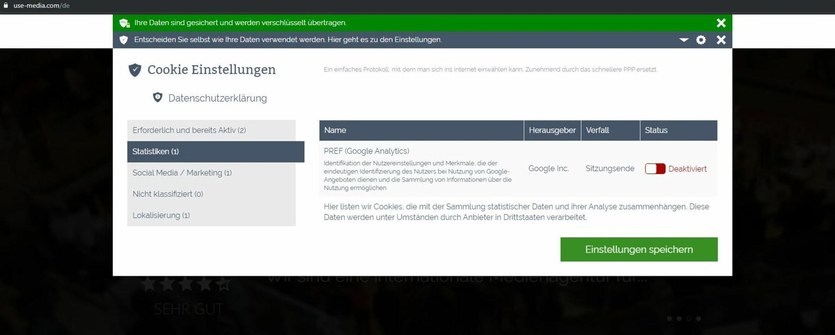
Task: Close the cookie settings bar
Action: 721,40
